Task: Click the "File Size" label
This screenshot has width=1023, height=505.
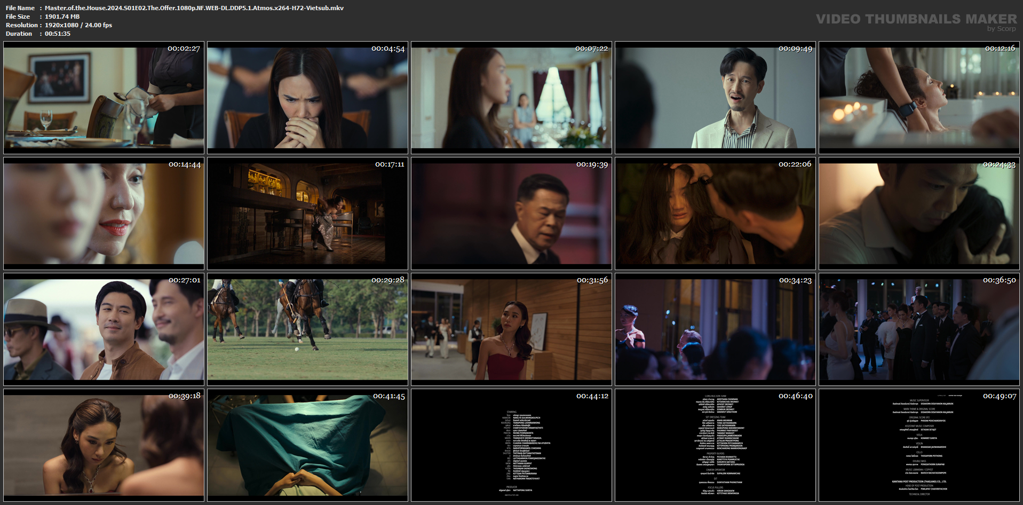Action: [x=18, y=17]
